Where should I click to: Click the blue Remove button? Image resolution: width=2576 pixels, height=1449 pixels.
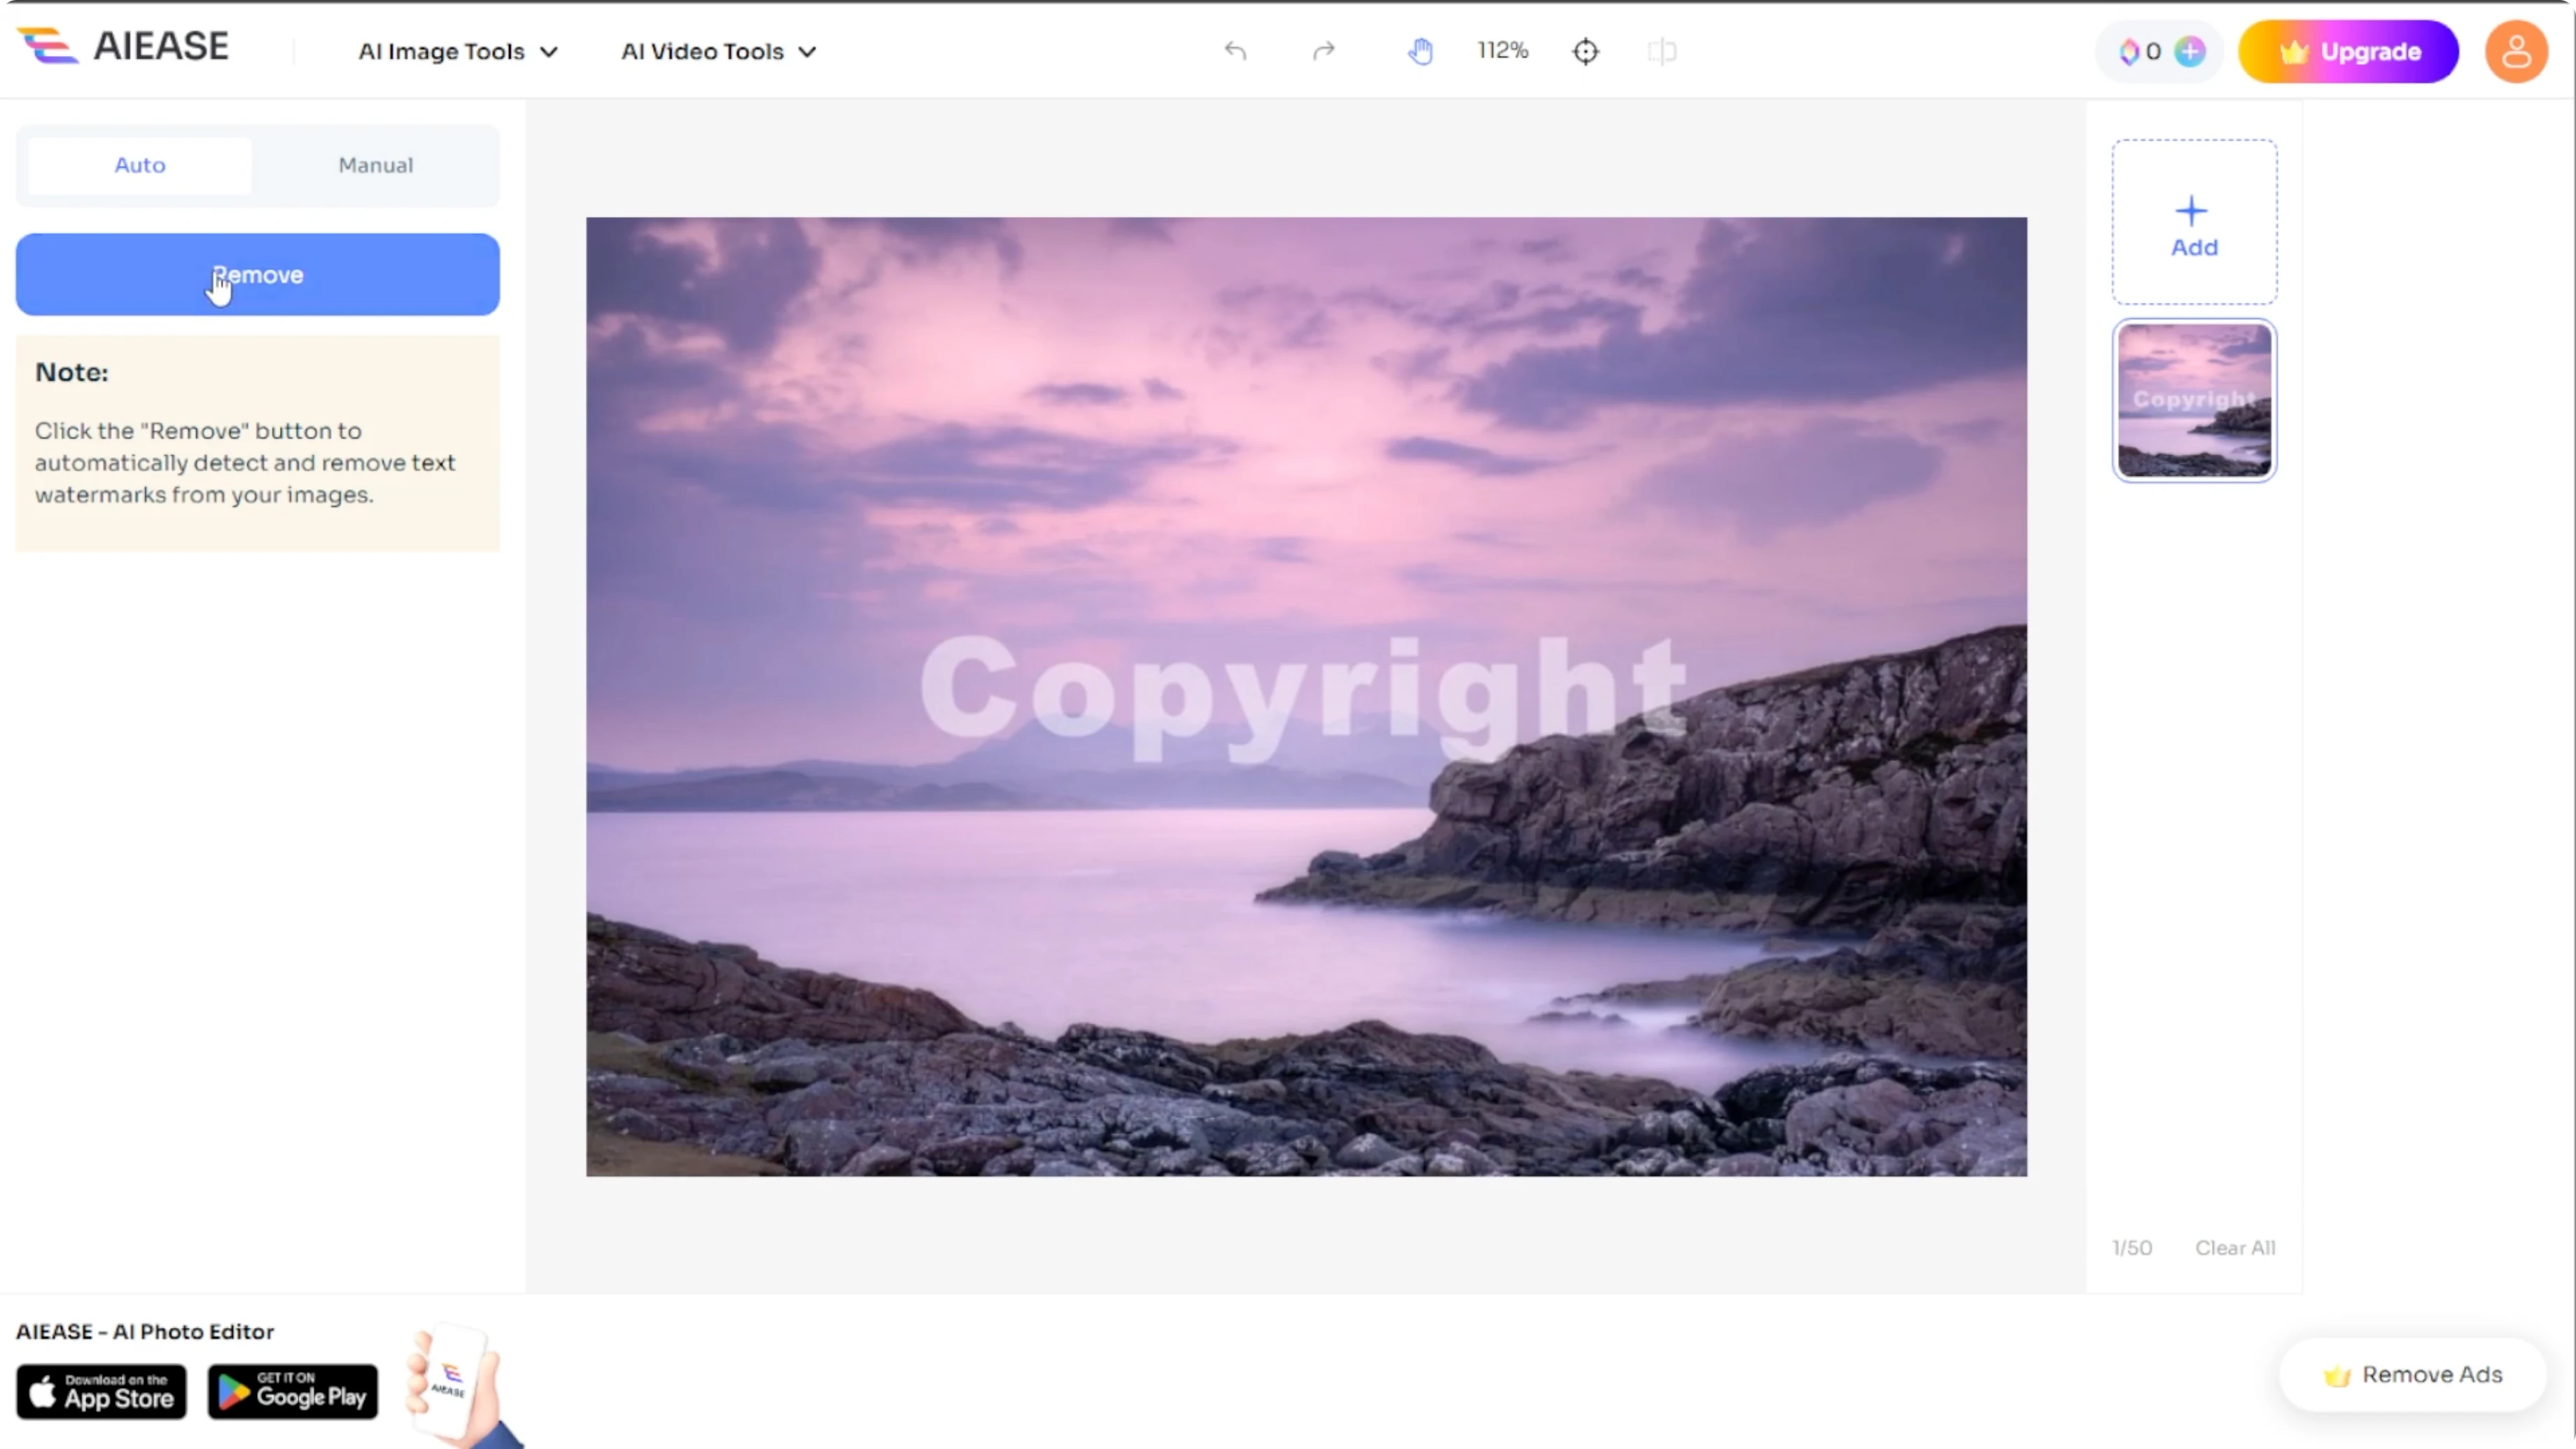tap(258, 275)
